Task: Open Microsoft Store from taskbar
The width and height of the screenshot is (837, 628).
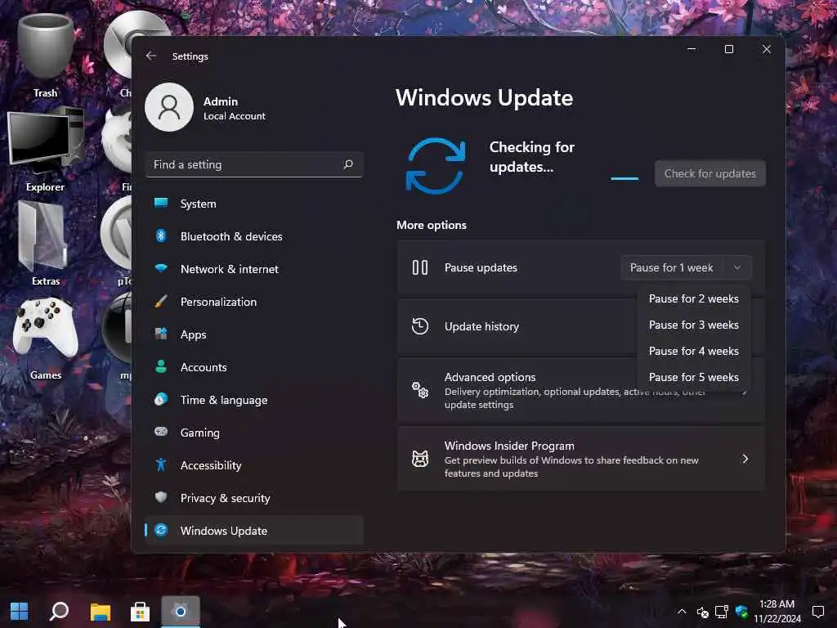Action: (140, 611)
